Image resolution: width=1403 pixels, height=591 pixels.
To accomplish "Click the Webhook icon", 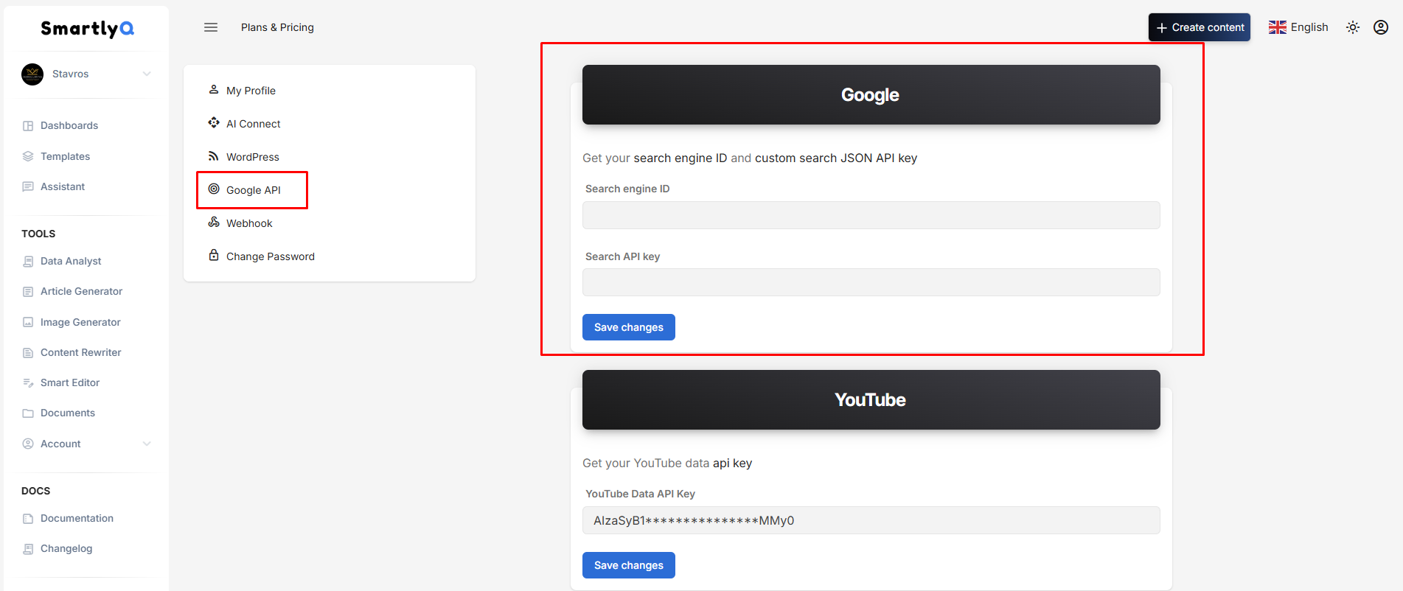I will tap(214, 223).
